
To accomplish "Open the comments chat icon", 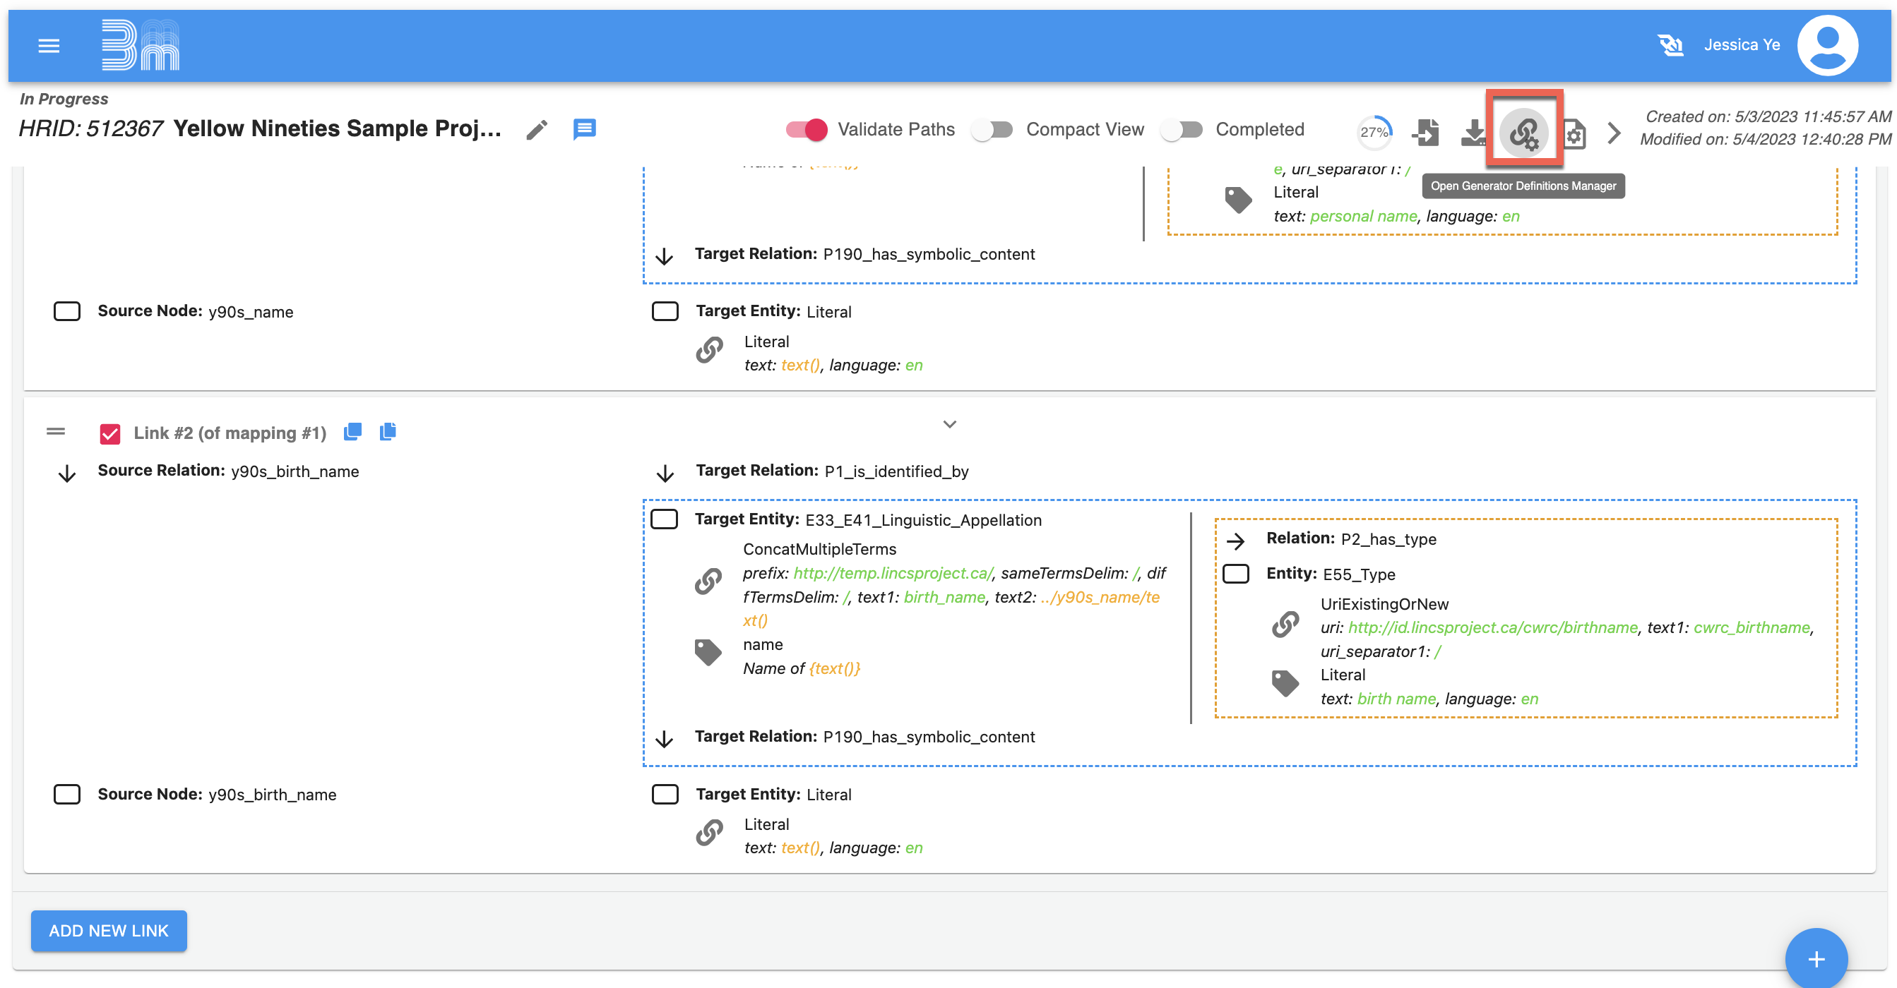I will click(584, 128).
